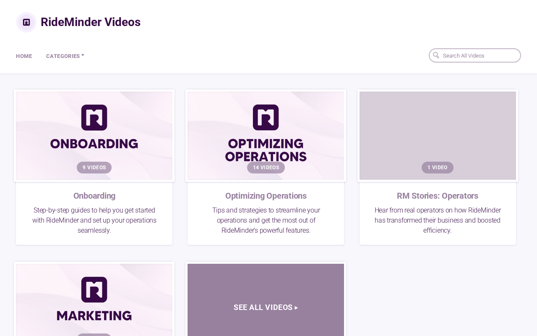Open the blank RM Stories Operators thumbnail
This screenshot has height=336, width=537.
pyautogui.click(x=438, y=136)
